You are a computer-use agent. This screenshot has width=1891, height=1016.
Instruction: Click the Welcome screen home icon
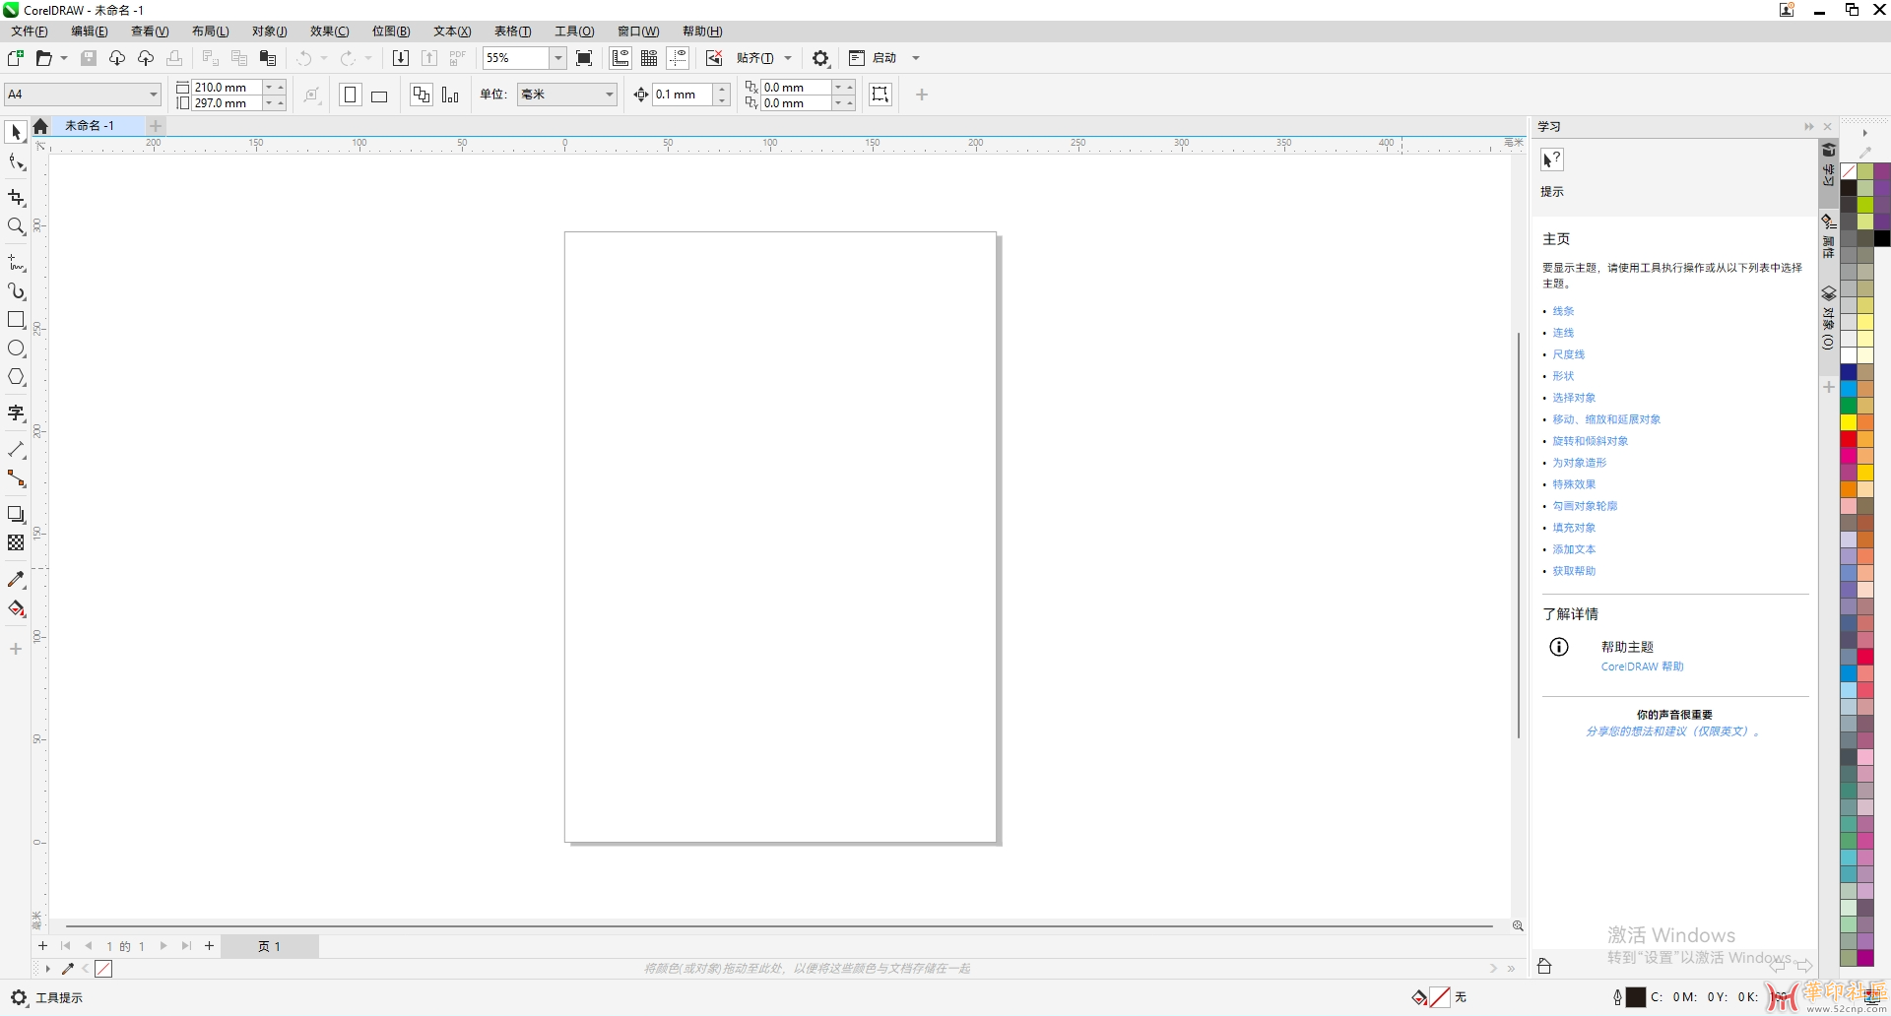point(40,126)
